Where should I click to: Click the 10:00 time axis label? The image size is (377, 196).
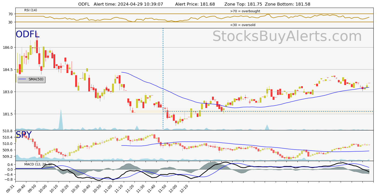point(43,188)
